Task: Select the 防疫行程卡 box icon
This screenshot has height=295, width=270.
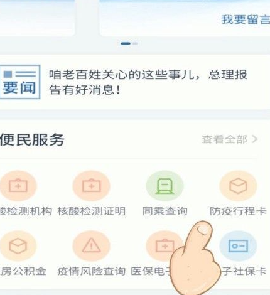Action: click(238, 186)
